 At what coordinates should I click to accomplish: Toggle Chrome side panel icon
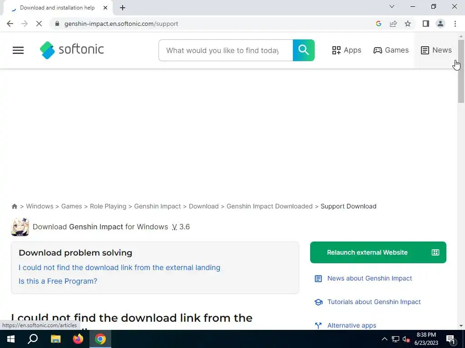pyautogui.click(x=426, y=24)
